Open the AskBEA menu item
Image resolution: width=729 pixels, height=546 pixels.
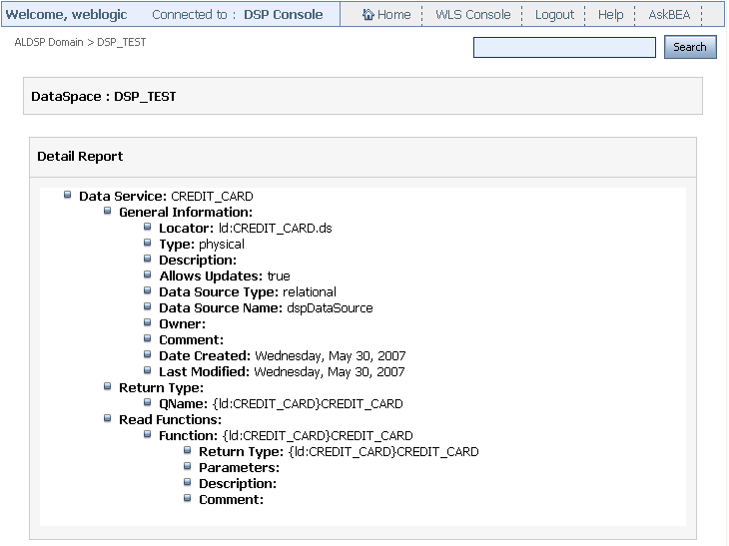pos(669,15)
